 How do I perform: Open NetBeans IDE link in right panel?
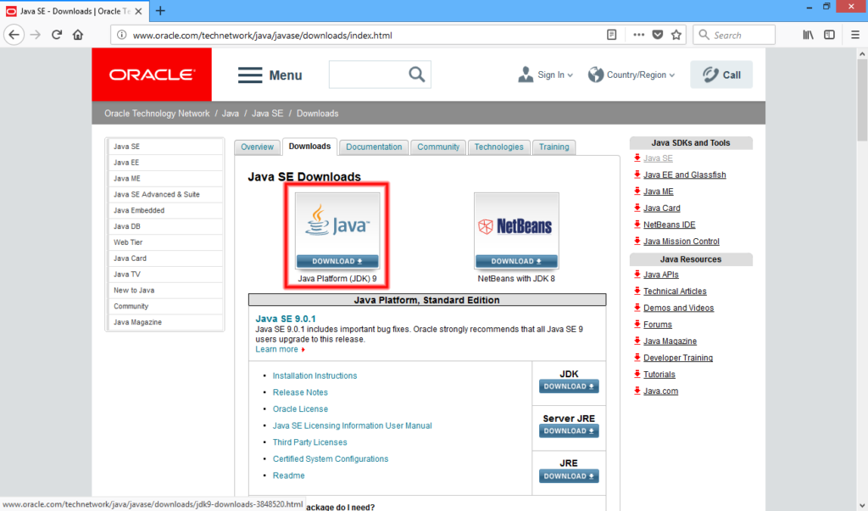(670, 225)
